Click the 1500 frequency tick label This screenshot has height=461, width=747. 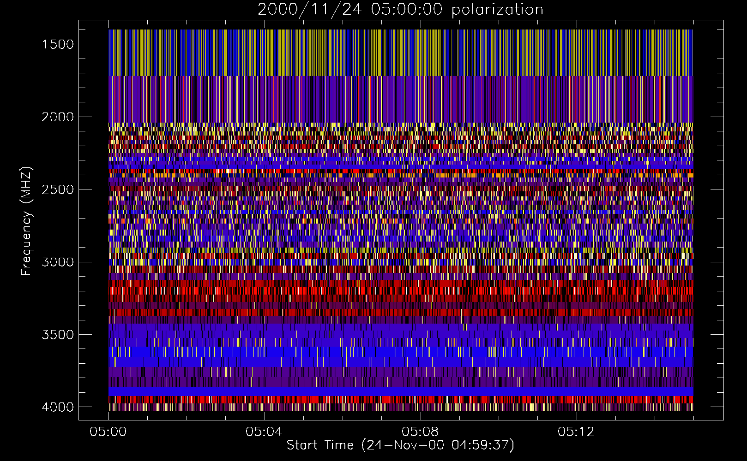(58, 44)
